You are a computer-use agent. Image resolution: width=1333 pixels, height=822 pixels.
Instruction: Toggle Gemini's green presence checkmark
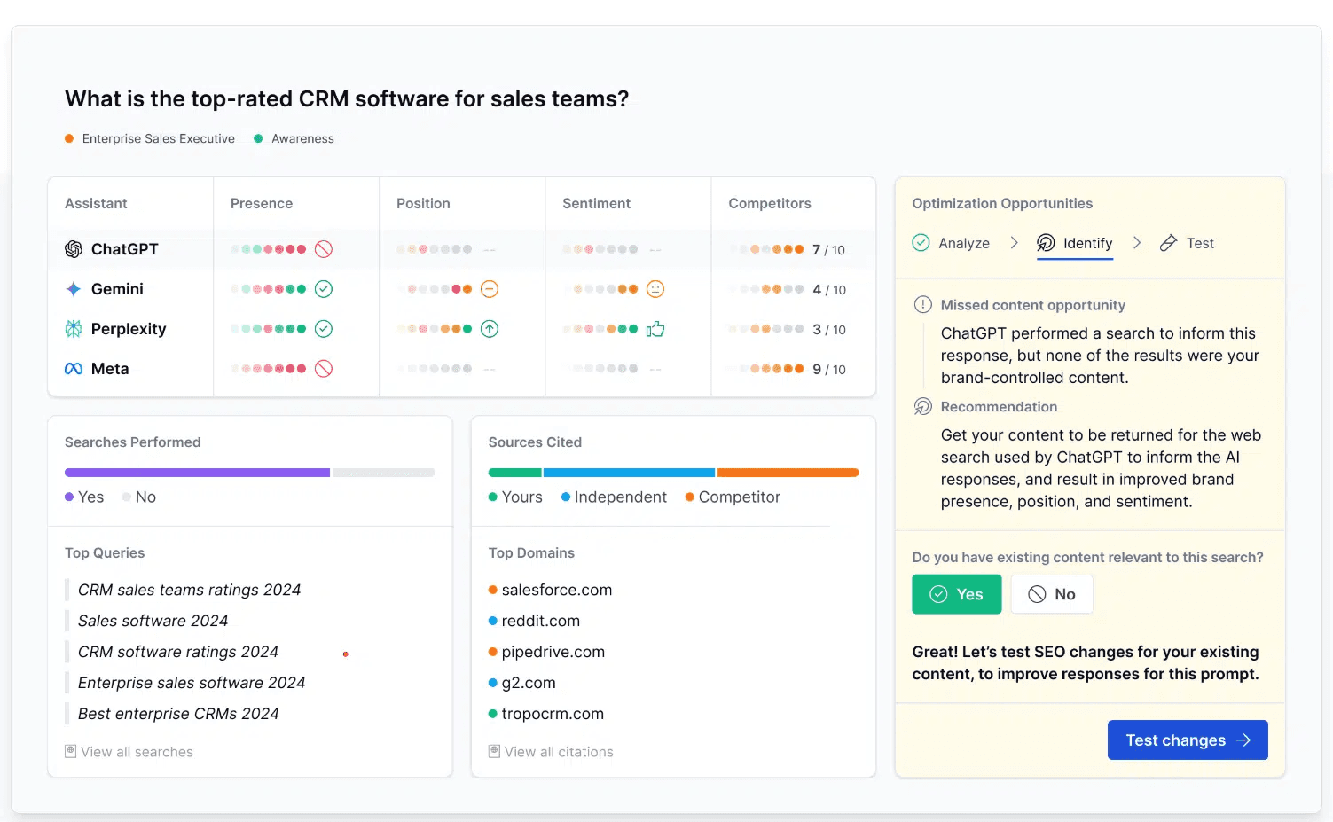tap(324, 288)
